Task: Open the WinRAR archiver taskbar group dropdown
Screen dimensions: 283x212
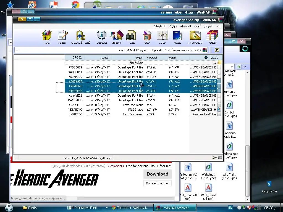Action: click(195, 208)
